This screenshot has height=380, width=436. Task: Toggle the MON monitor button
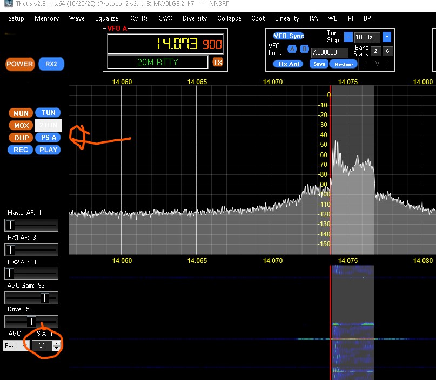tap(21, 113)
